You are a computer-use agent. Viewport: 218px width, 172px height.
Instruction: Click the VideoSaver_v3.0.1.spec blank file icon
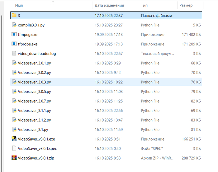[x=14, y=149]
